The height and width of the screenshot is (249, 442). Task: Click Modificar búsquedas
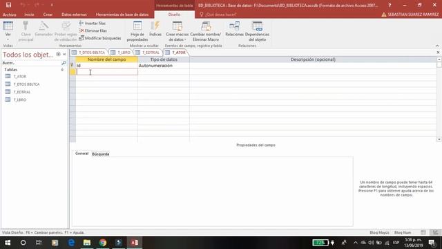pyautogui.click(x=99, y=38)
